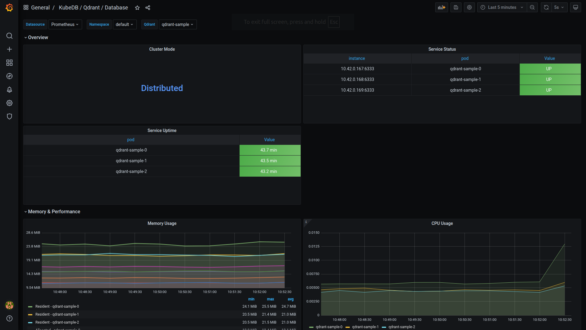Open the 5s refresh interval dropdown
This screenshot has height=330, width=586.
tap(559, 7)
